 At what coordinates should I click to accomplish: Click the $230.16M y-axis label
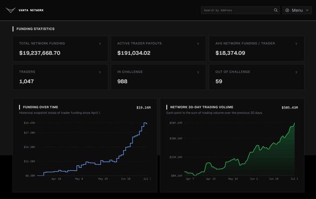point(176,157)
